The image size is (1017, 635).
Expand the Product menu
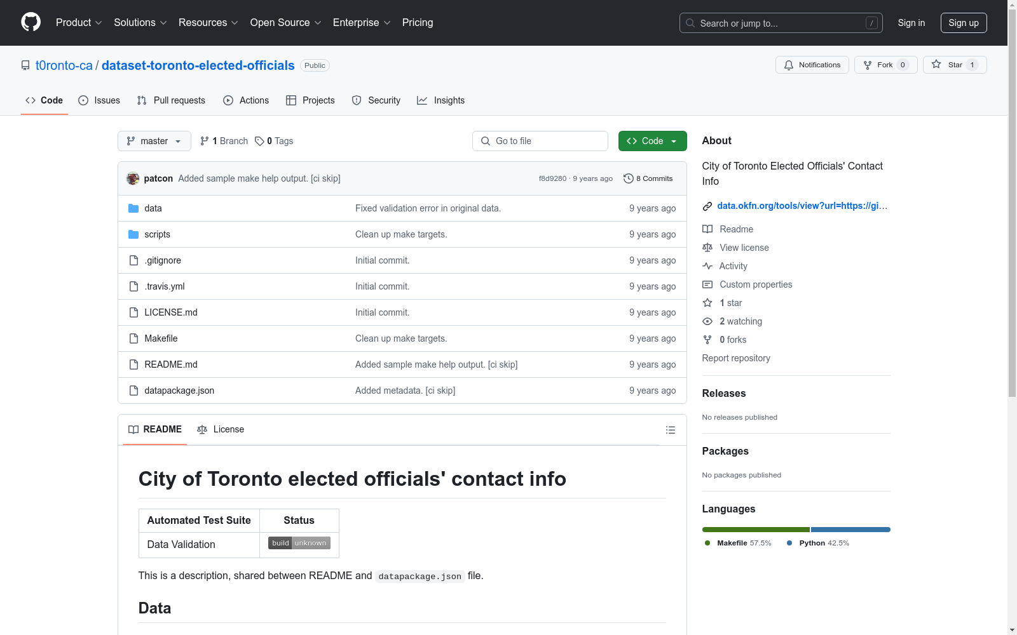[x=79, y=23]
